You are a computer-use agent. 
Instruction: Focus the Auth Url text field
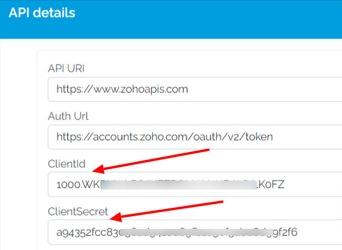click(195, 137)
